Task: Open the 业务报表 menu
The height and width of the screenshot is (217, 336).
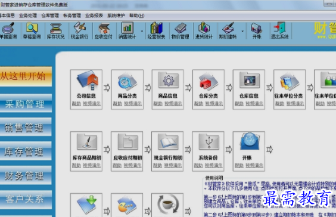Action: click(94, 15)
